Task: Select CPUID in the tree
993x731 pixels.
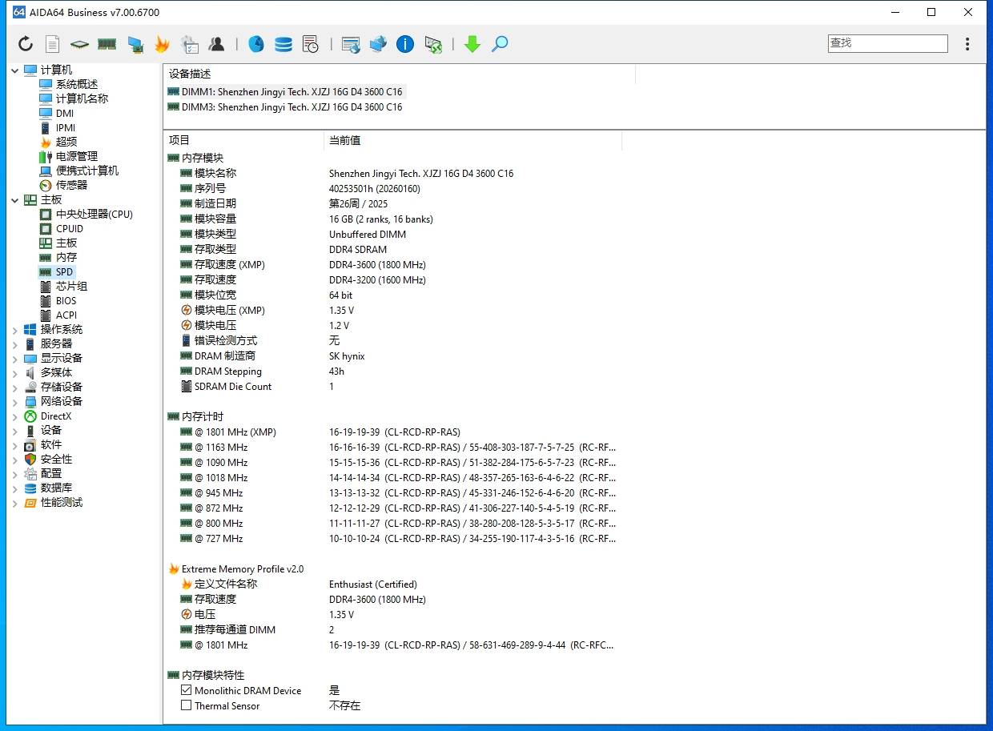Action: click(70, 229)
